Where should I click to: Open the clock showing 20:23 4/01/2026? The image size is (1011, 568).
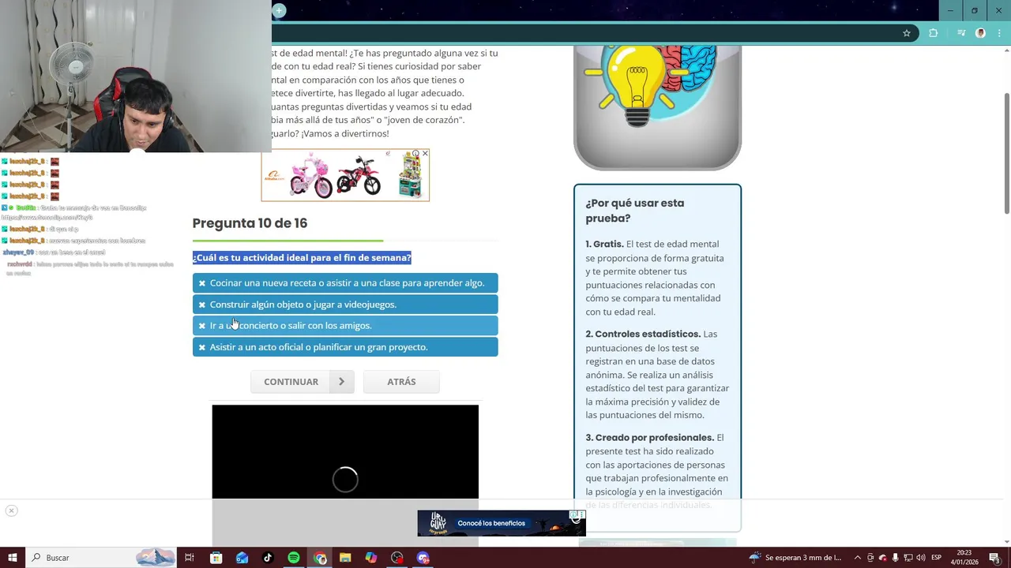click(964, 558)
